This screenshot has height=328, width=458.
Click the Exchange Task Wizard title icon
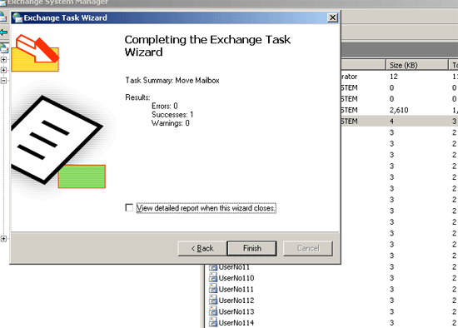(17, 17)
